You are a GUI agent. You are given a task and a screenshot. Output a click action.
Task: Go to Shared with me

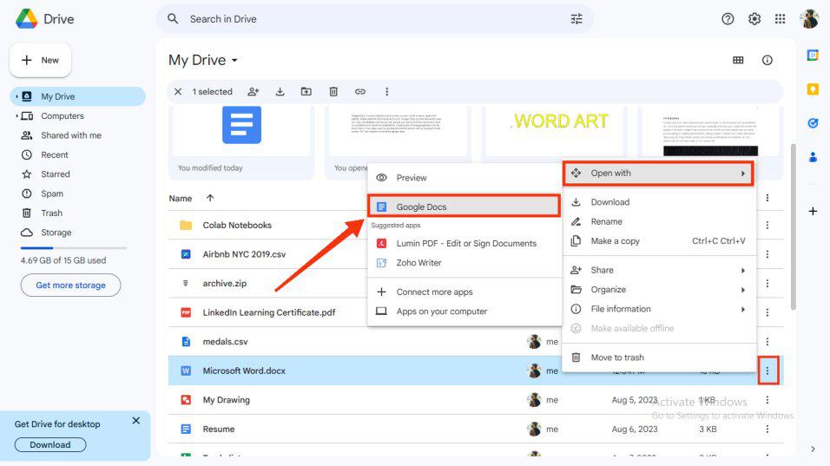click(x=77, y=135)
